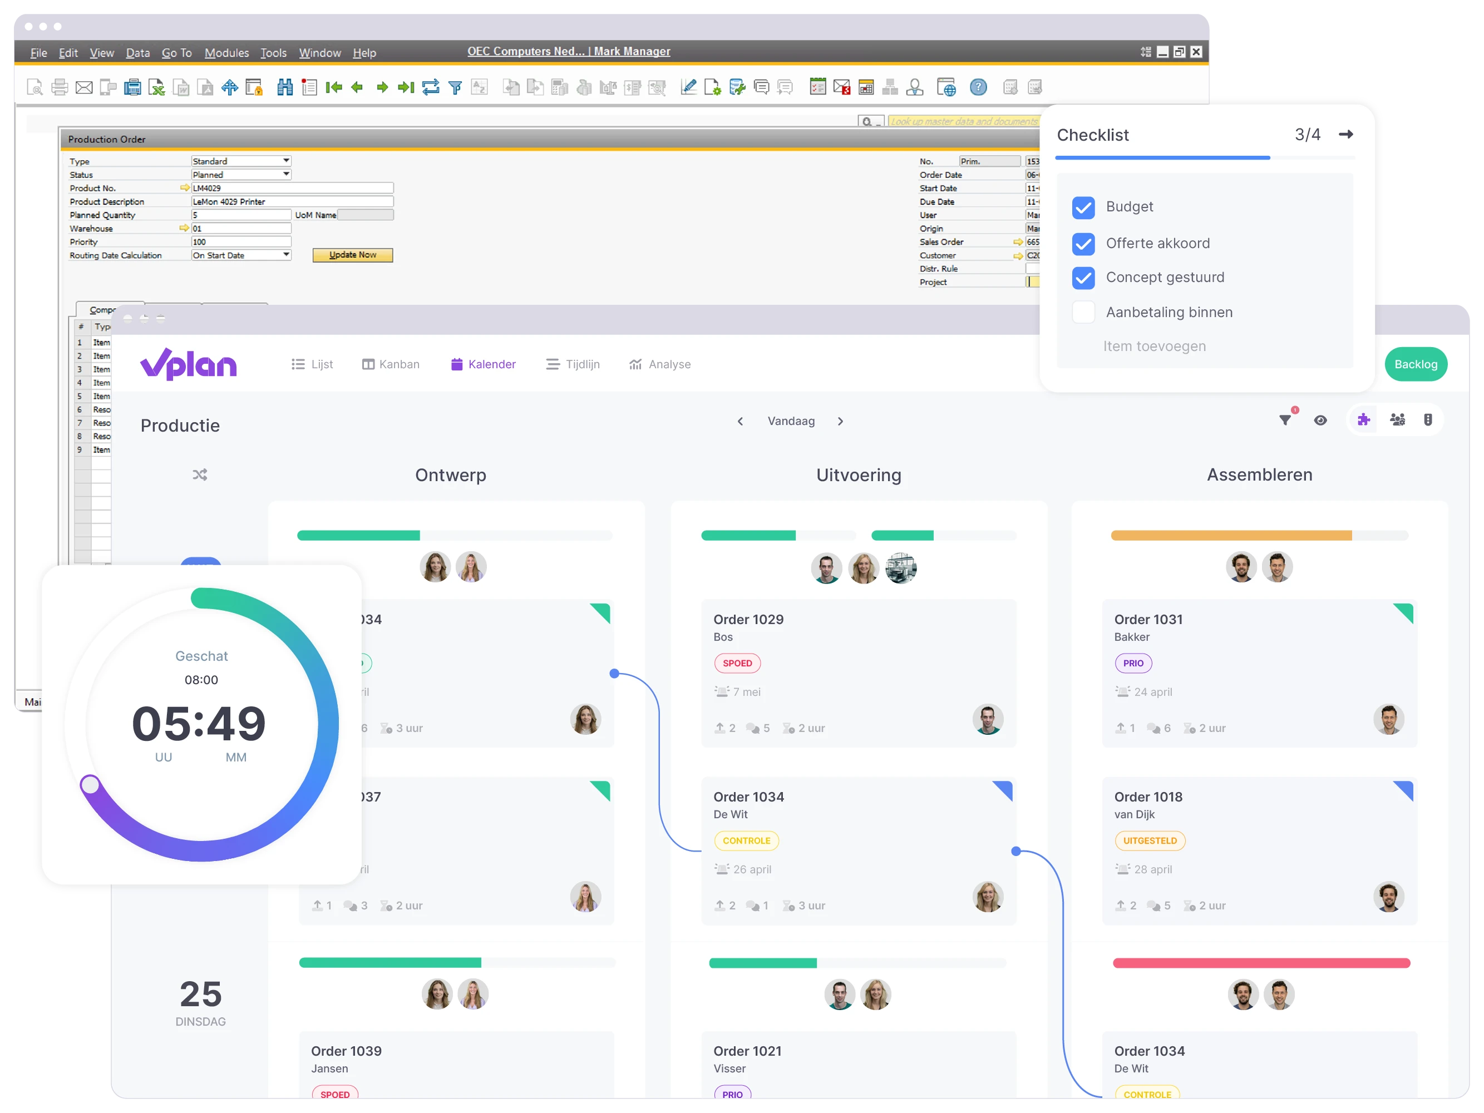
Task: Select the Lijst tab in Vplan
Action: point(314,365)
